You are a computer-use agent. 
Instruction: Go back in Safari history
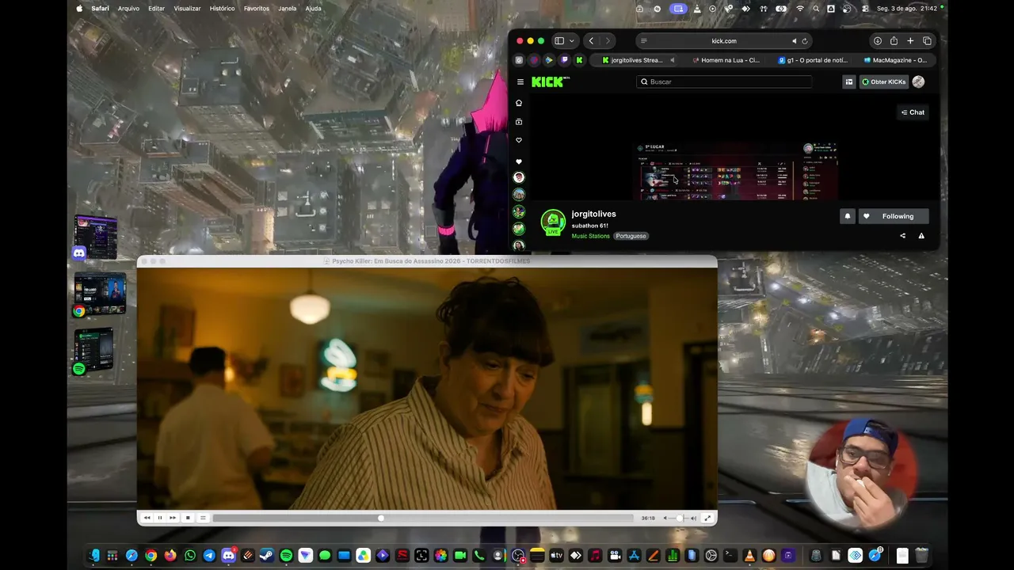(x=591, y=41)
